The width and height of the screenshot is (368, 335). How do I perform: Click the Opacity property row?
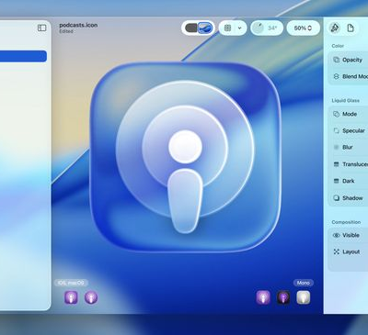(349, 60)
